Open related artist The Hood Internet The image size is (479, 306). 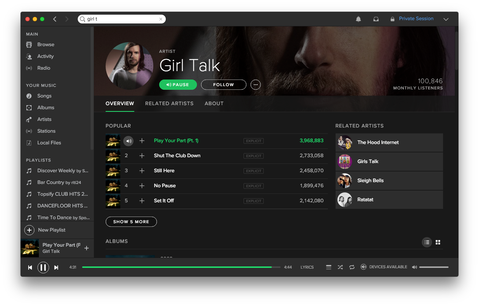tap(389, 143)
